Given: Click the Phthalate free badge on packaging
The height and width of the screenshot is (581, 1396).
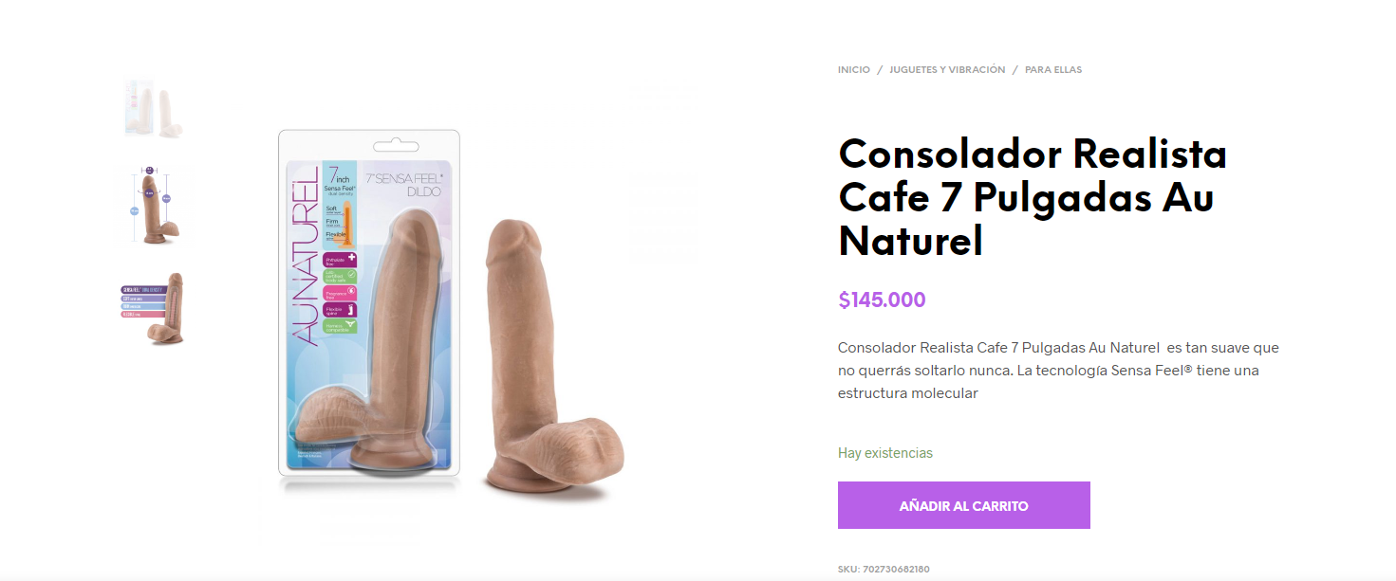Looking at the screenshot, I should (x=341, y=259).
